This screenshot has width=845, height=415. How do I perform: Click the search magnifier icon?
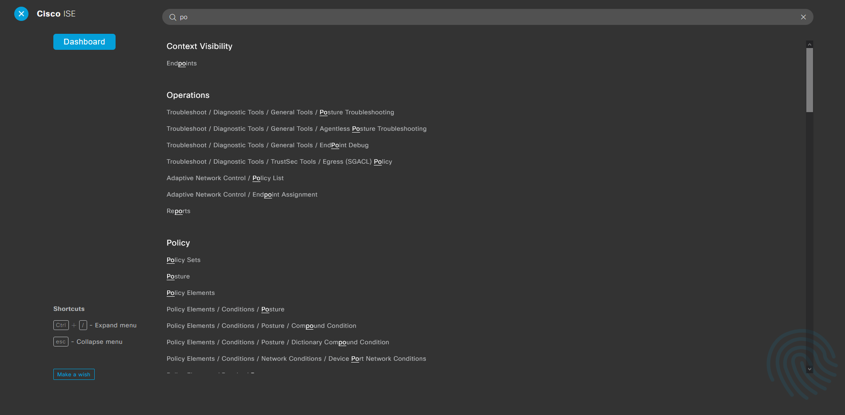173,17
